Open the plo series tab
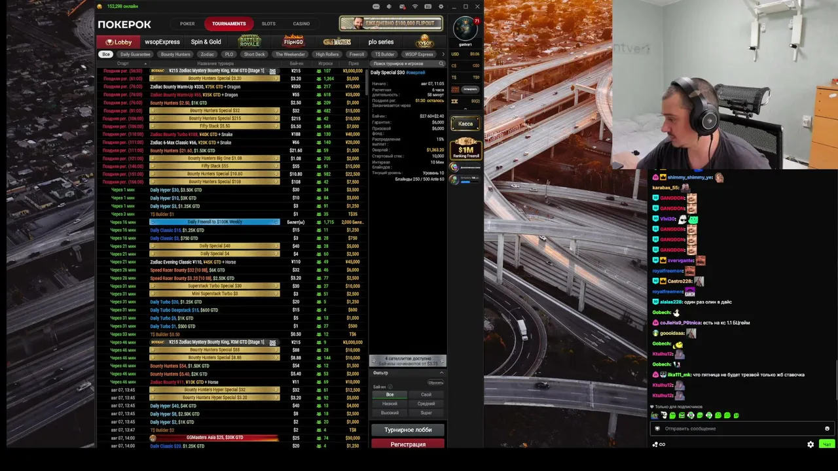This screenshot has width=838, height=471. [x=381, y=42]
